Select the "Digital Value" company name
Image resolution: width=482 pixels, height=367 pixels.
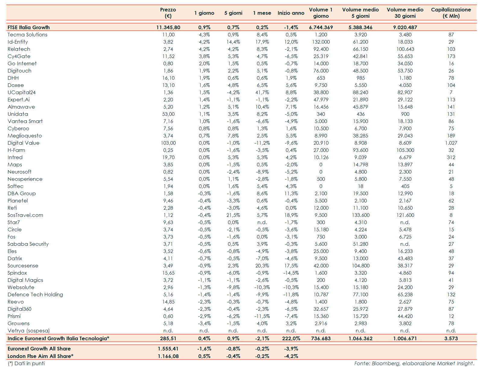pos(24,143)
